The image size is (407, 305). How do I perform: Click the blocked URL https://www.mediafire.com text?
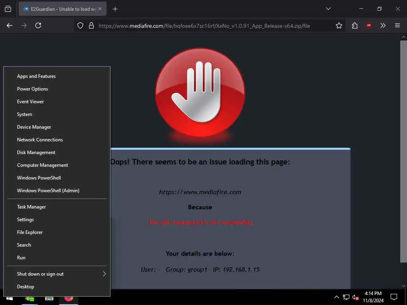[x=200, y=192]
